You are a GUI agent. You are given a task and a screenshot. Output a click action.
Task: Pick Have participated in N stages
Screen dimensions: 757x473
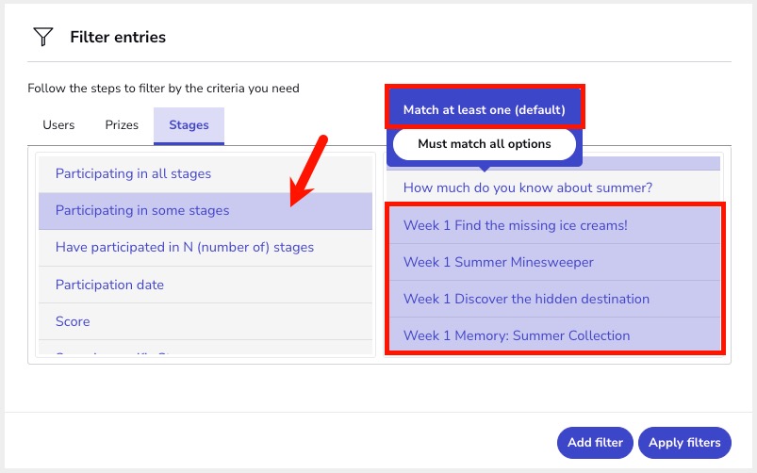tap(184, 247)
